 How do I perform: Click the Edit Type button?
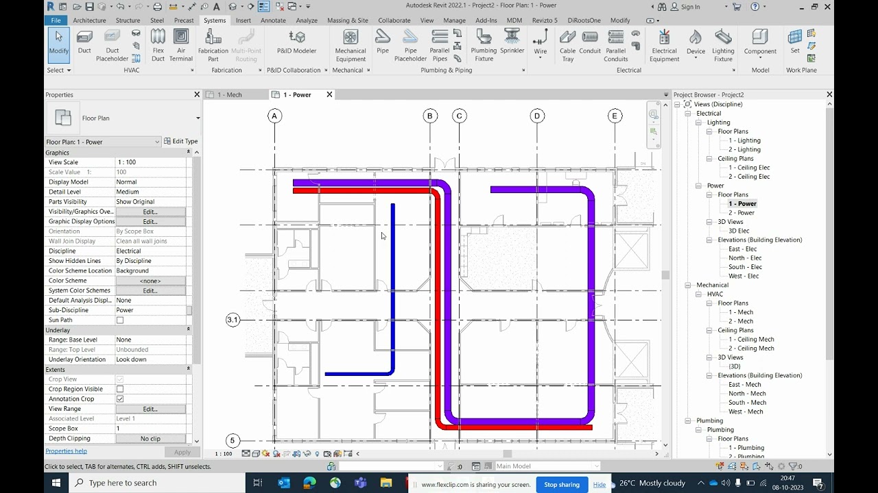tap(181, 141)
